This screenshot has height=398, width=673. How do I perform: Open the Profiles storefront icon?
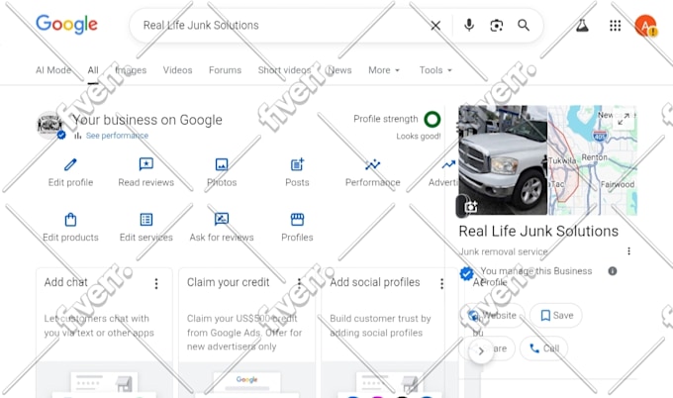coord(297,220)
